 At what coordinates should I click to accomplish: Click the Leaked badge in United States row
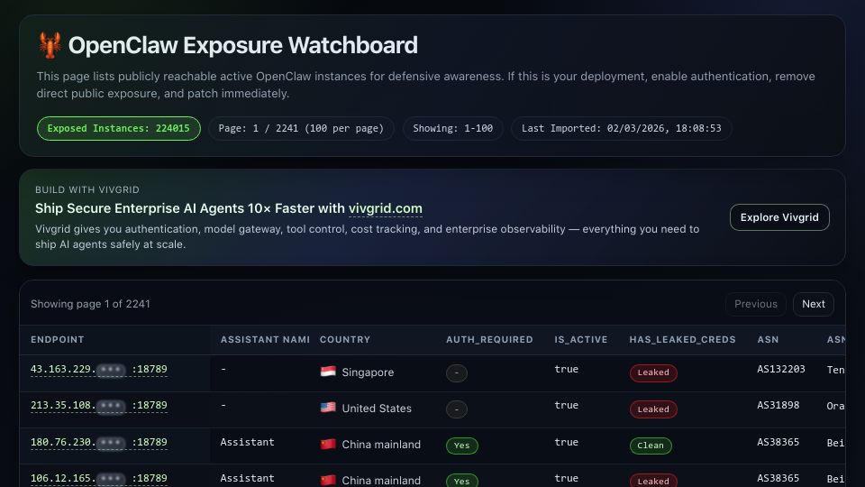653,409
